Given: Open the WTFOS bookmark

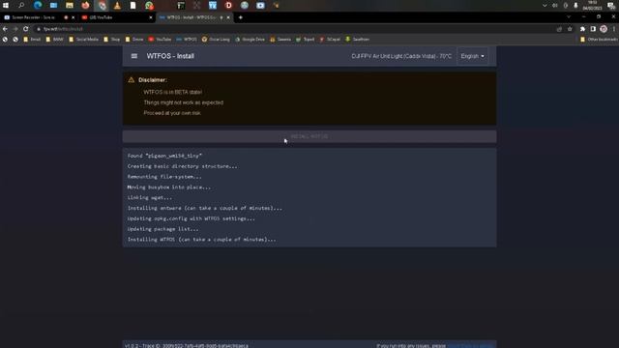Looking at the screenshot, I should 187,40.
